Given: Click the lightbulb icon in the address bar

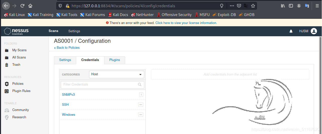Looking at the screenshot, I should point(221,5).
